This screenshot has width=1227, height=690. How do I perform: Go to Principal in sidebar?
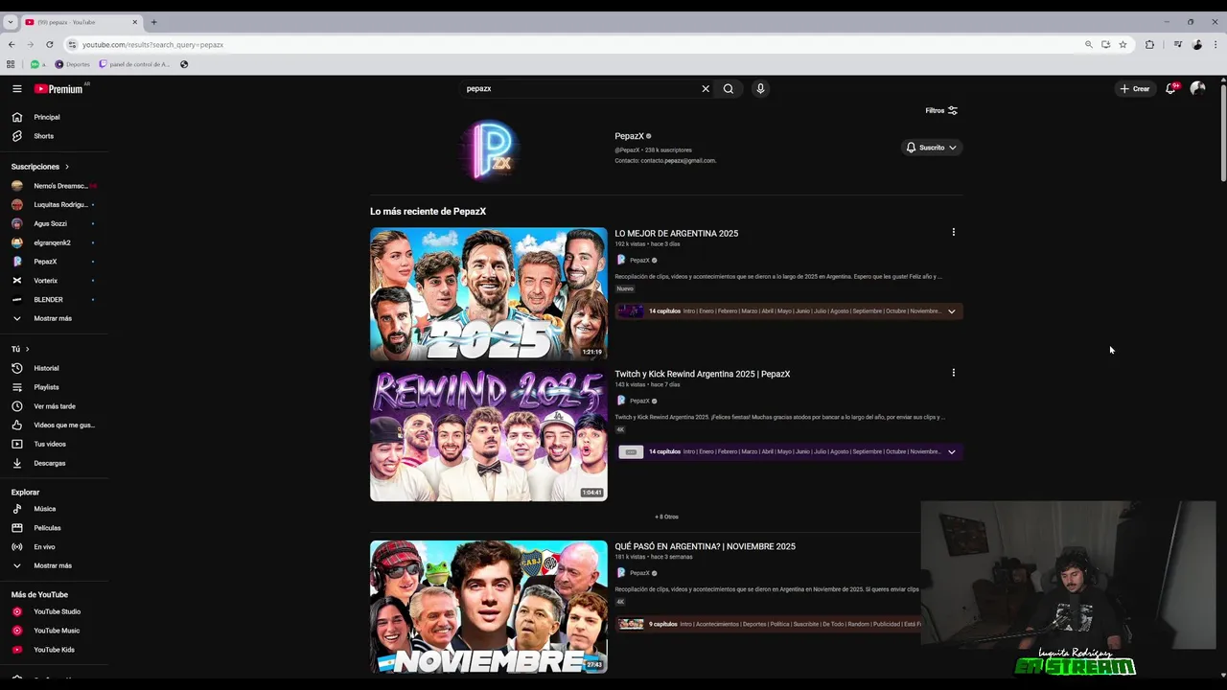point(46,117)
